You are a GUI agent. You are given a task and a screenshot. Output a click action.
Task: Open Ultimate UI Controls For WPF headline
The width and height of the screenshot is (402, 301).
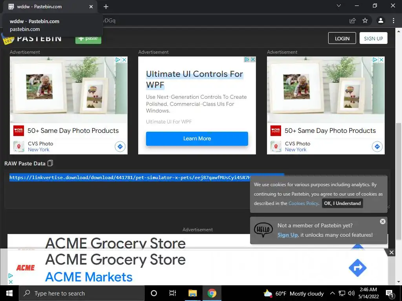[x=194, y=79]
